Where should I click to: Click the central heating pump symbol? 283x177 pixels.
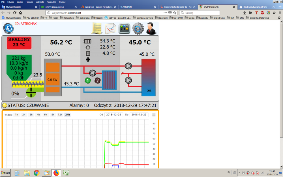pos(93,73)
